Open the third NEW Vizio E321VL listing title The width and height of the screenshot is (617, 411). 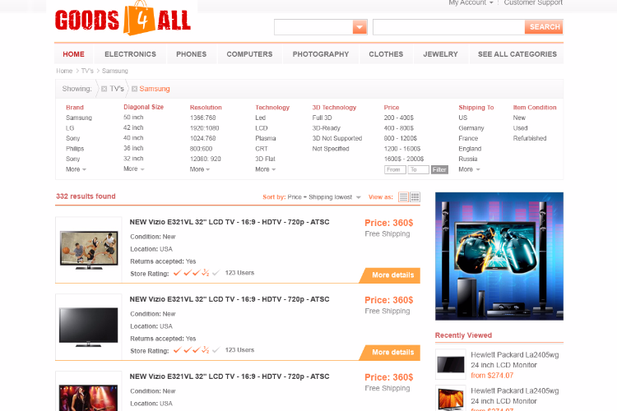coord(230,376)
